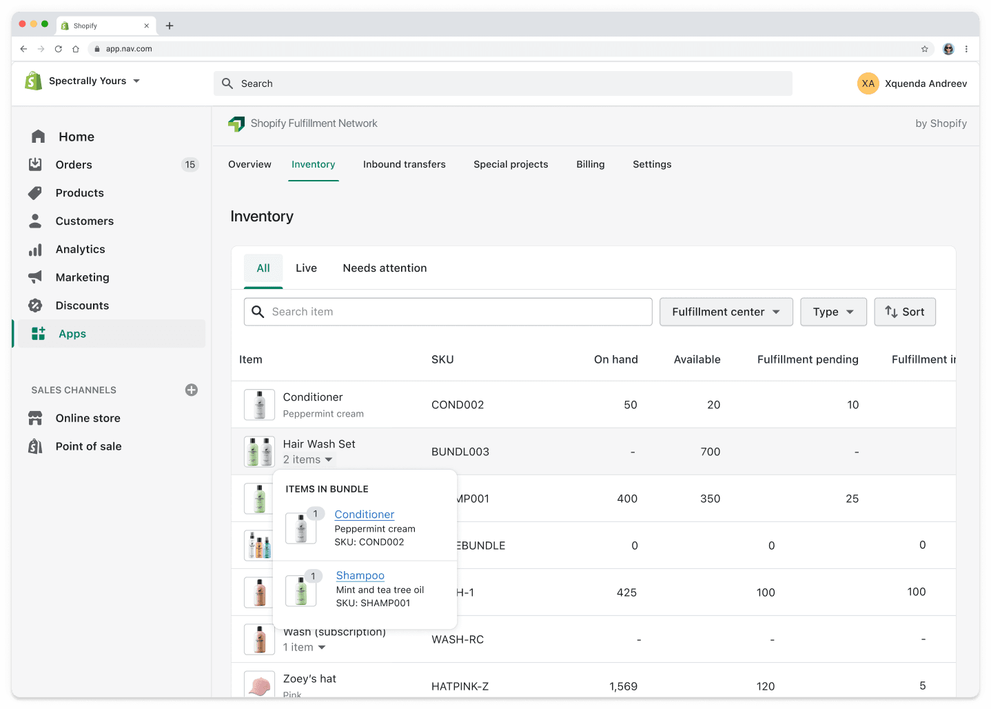The height and width of the screenshot is (709, 991).
Task: Open the Special projects tab
Action: pos(511,164)
